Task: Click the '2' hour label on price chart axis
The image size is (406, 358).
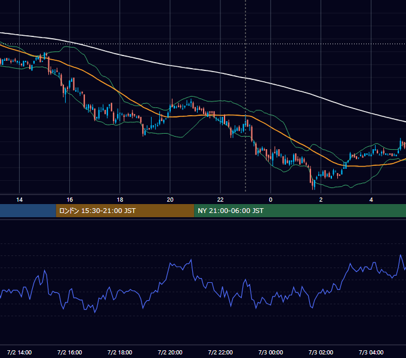Action: [x=321, y=200]
